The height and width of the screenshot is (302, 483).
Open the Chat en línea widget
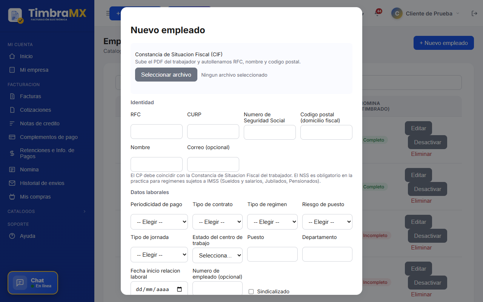pyautogui.click(x=33, y=283)
